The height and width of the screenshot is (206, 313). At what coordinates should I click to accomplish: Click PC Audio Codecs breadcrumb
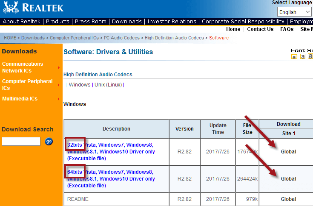click(x=121, y=38)
